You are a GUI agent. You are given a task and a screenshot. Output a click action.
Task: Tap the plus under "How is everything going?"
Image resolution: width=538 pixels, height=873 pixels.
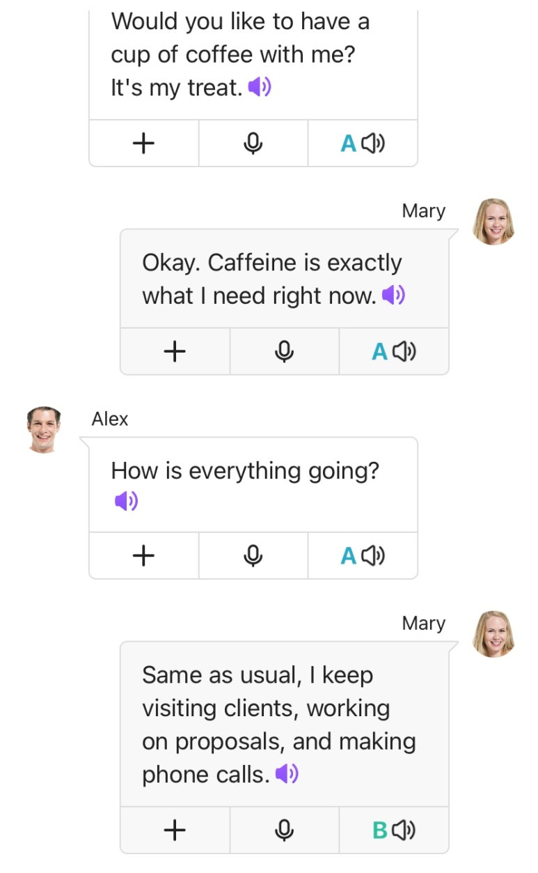pyautogui.click(x=143, y=555)
